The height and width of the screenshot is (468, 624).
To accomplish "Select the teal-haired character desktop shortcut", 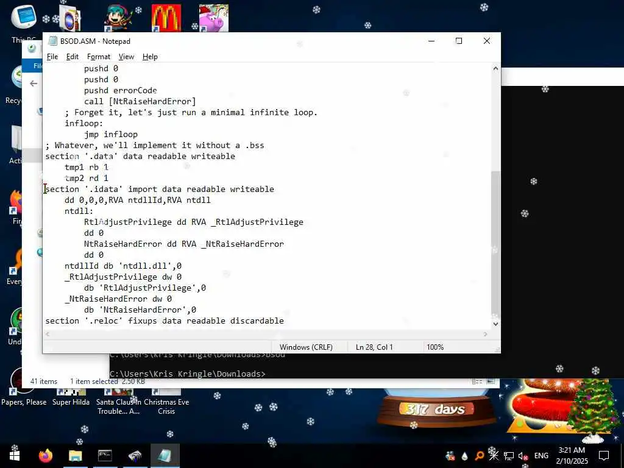I will (118, 18).
